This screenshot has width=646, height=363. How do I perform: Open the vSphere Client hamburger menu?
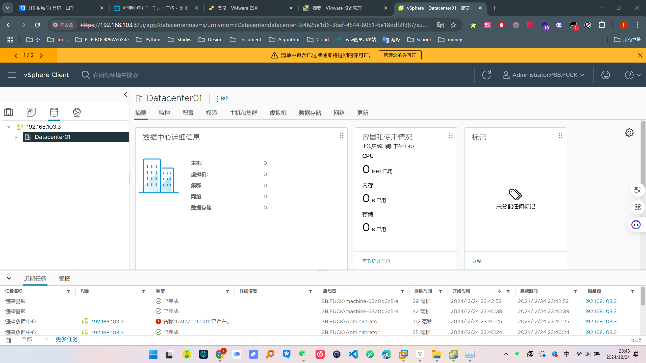pos(12,75)
